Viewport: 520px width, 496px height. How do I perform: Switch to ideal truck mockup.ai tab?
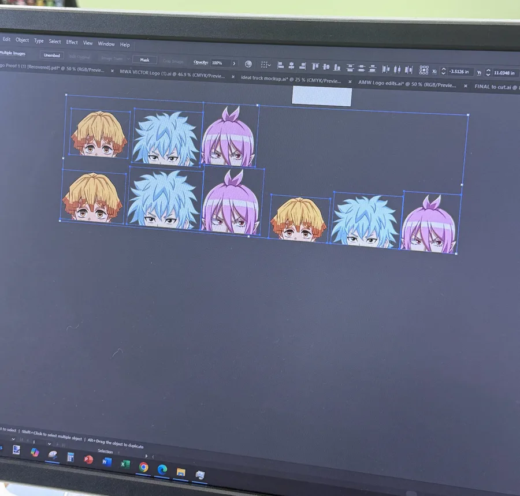point(291,79)
